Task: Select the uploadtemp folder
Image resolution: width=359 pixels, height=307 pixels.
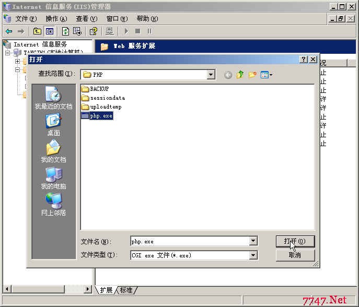Action: (101, 107)
